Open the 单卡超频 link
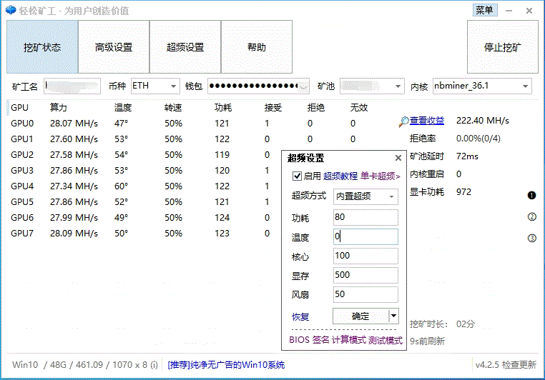Screen dimensions: 545x380 click(380, 176)
